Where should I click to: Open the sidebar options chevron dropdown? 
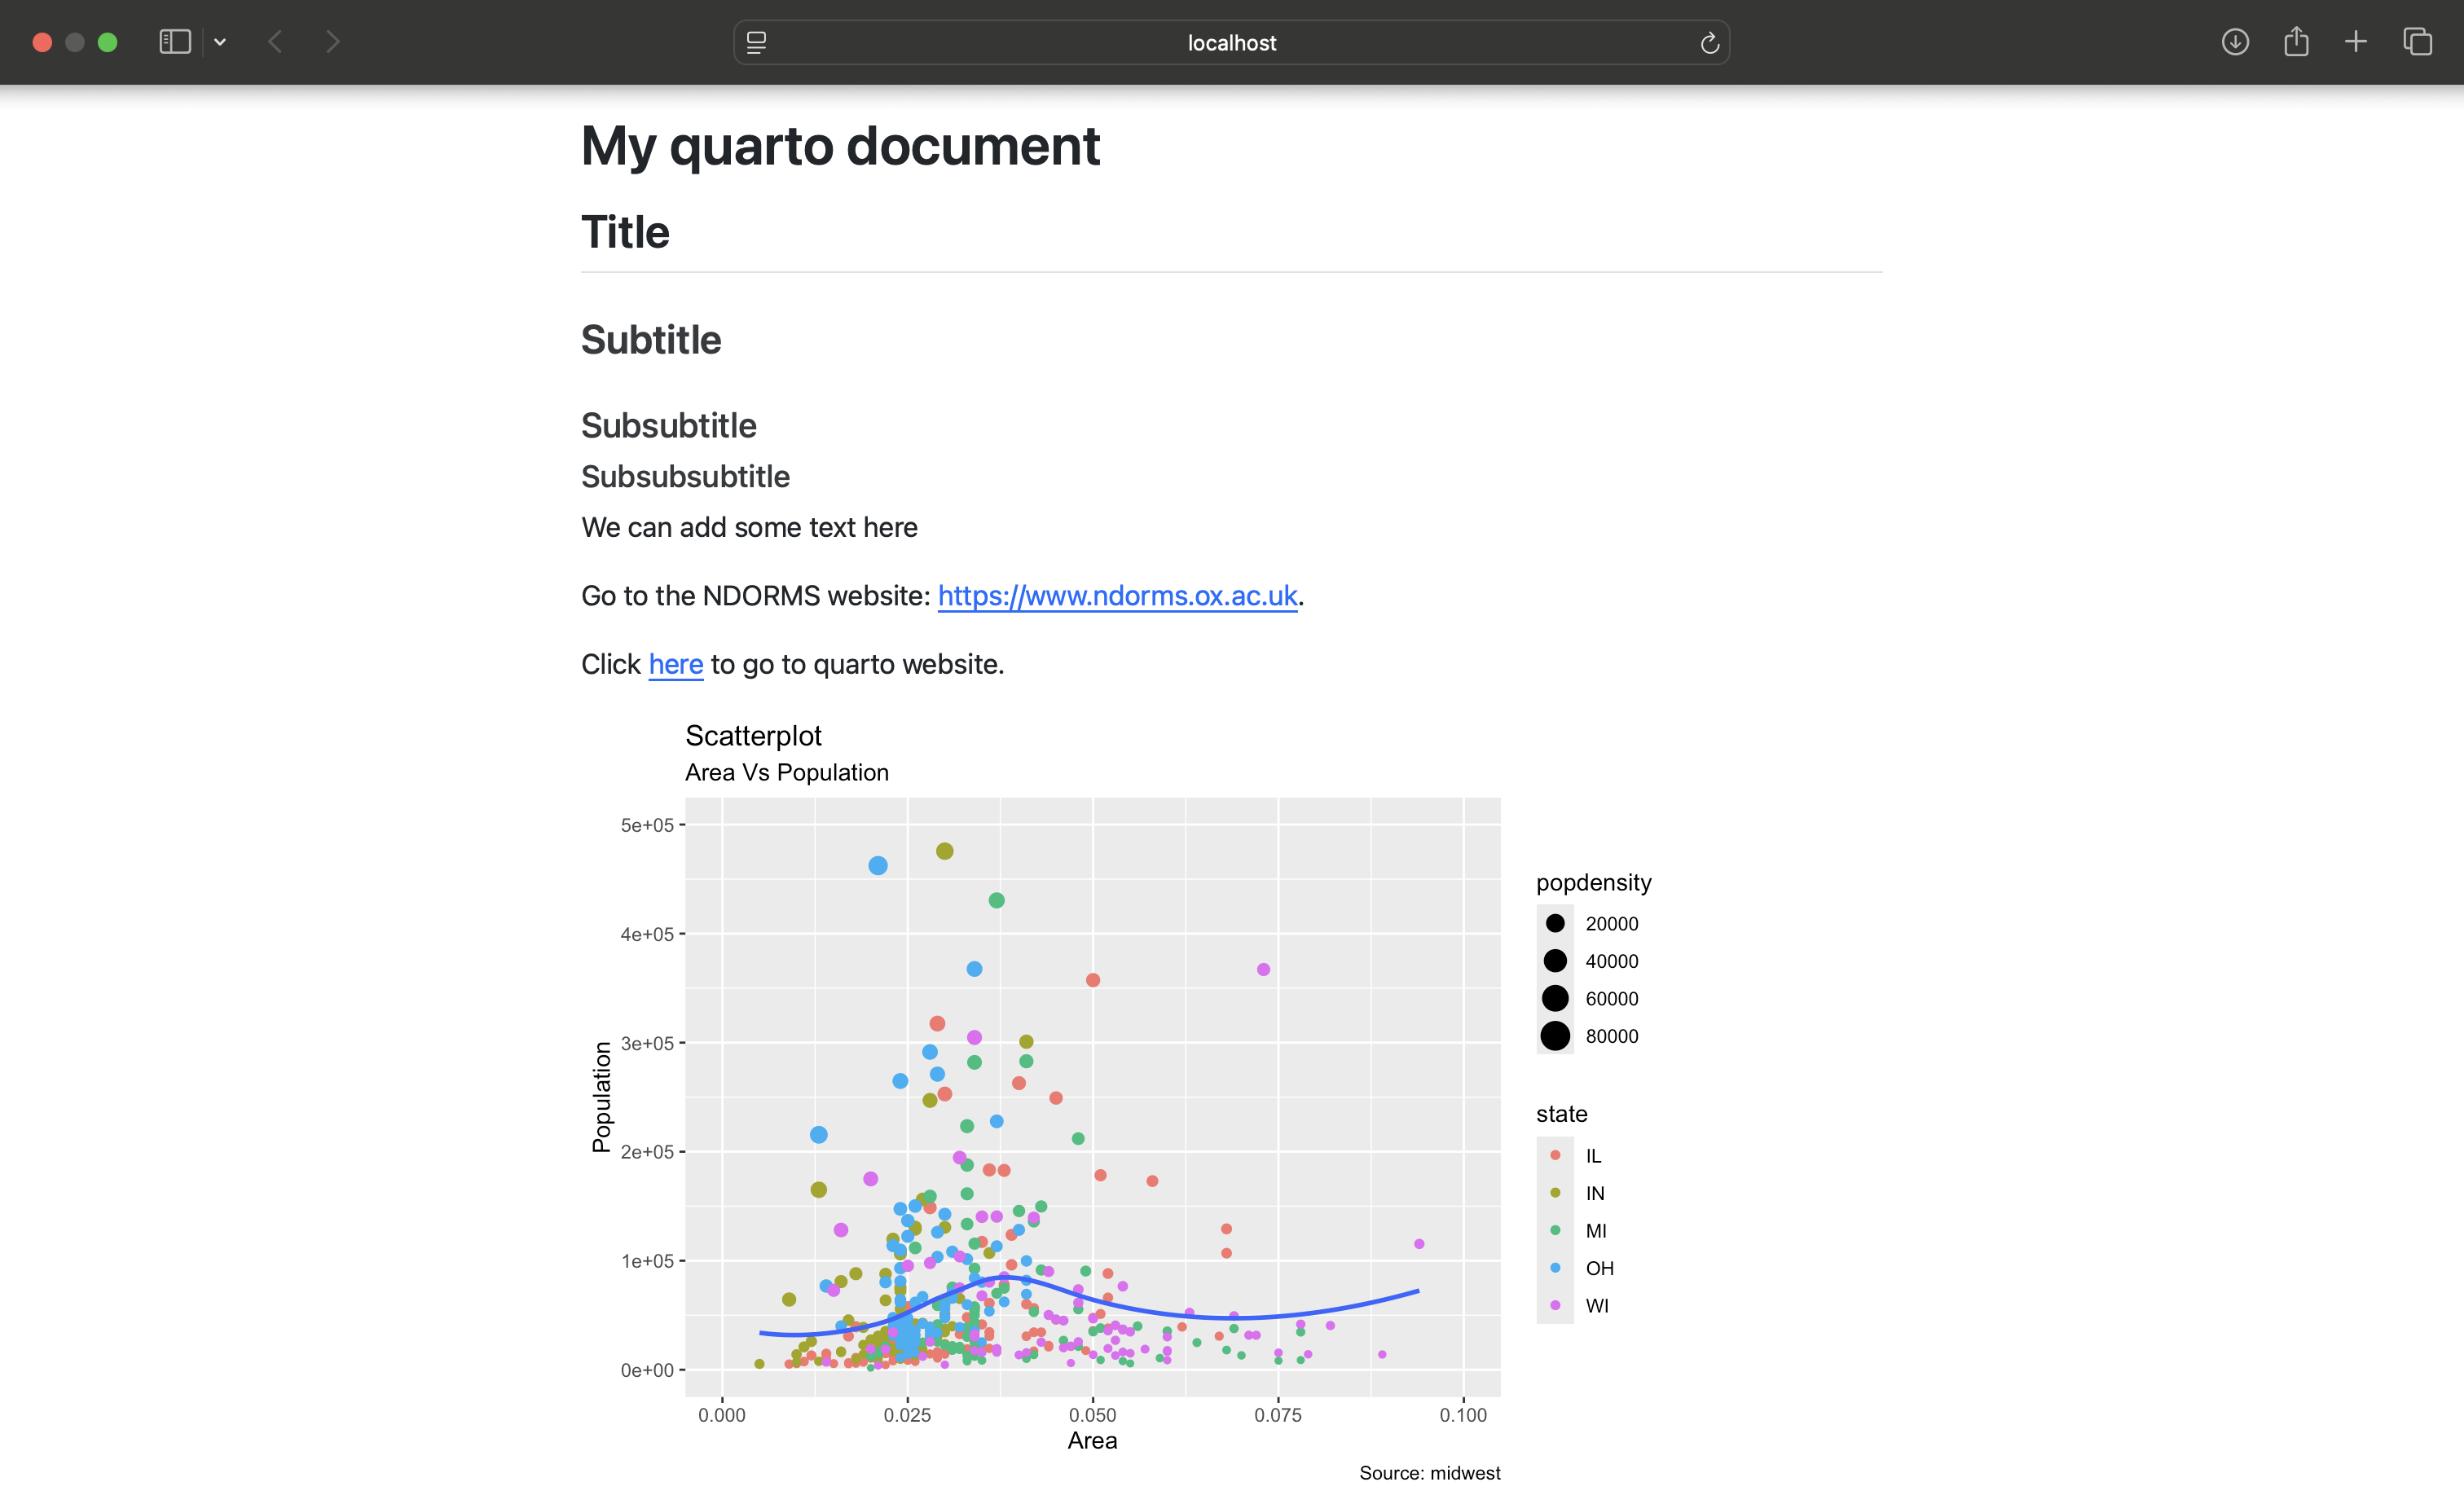click(x=221, y=42)
